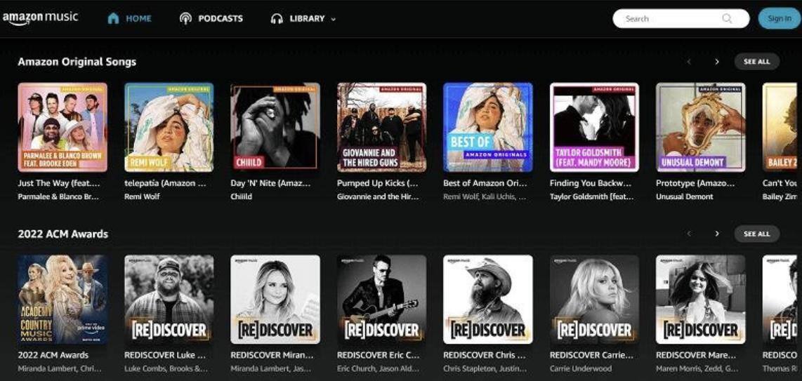Expand the Library dropdown chevron
The image size is (802, 381).
click(x=334, y=20)
